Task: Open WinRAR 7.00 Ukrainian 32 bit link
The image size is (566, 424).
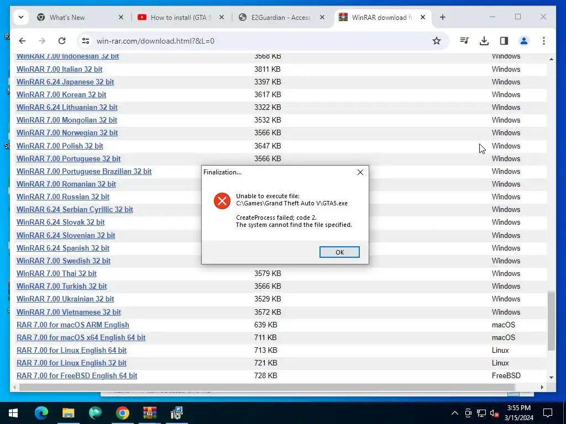Action: 65,299
